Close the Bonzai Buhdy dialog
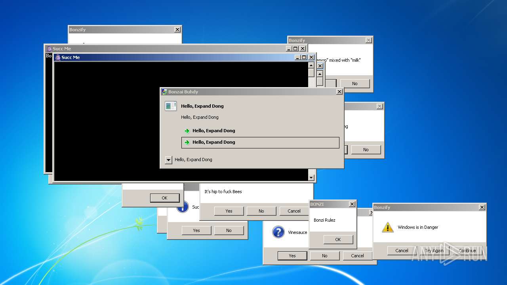This screenshot has width=507, height=285. tap(339, 92)
